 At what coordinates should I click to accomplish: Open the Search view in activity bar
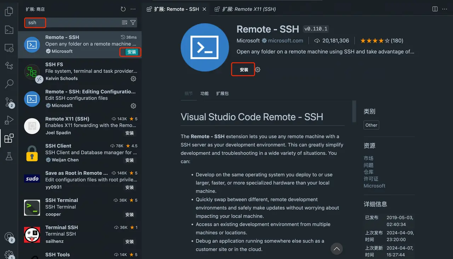9,84
